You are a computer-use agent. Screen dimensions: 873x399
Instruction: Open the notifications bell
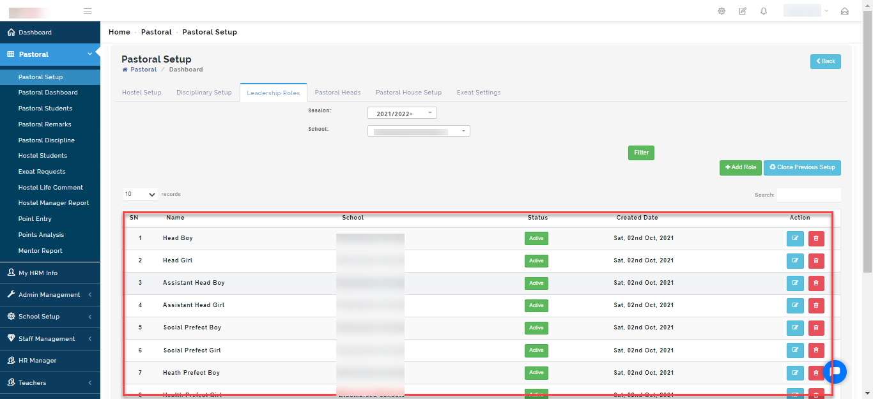(x=764, y=11)
